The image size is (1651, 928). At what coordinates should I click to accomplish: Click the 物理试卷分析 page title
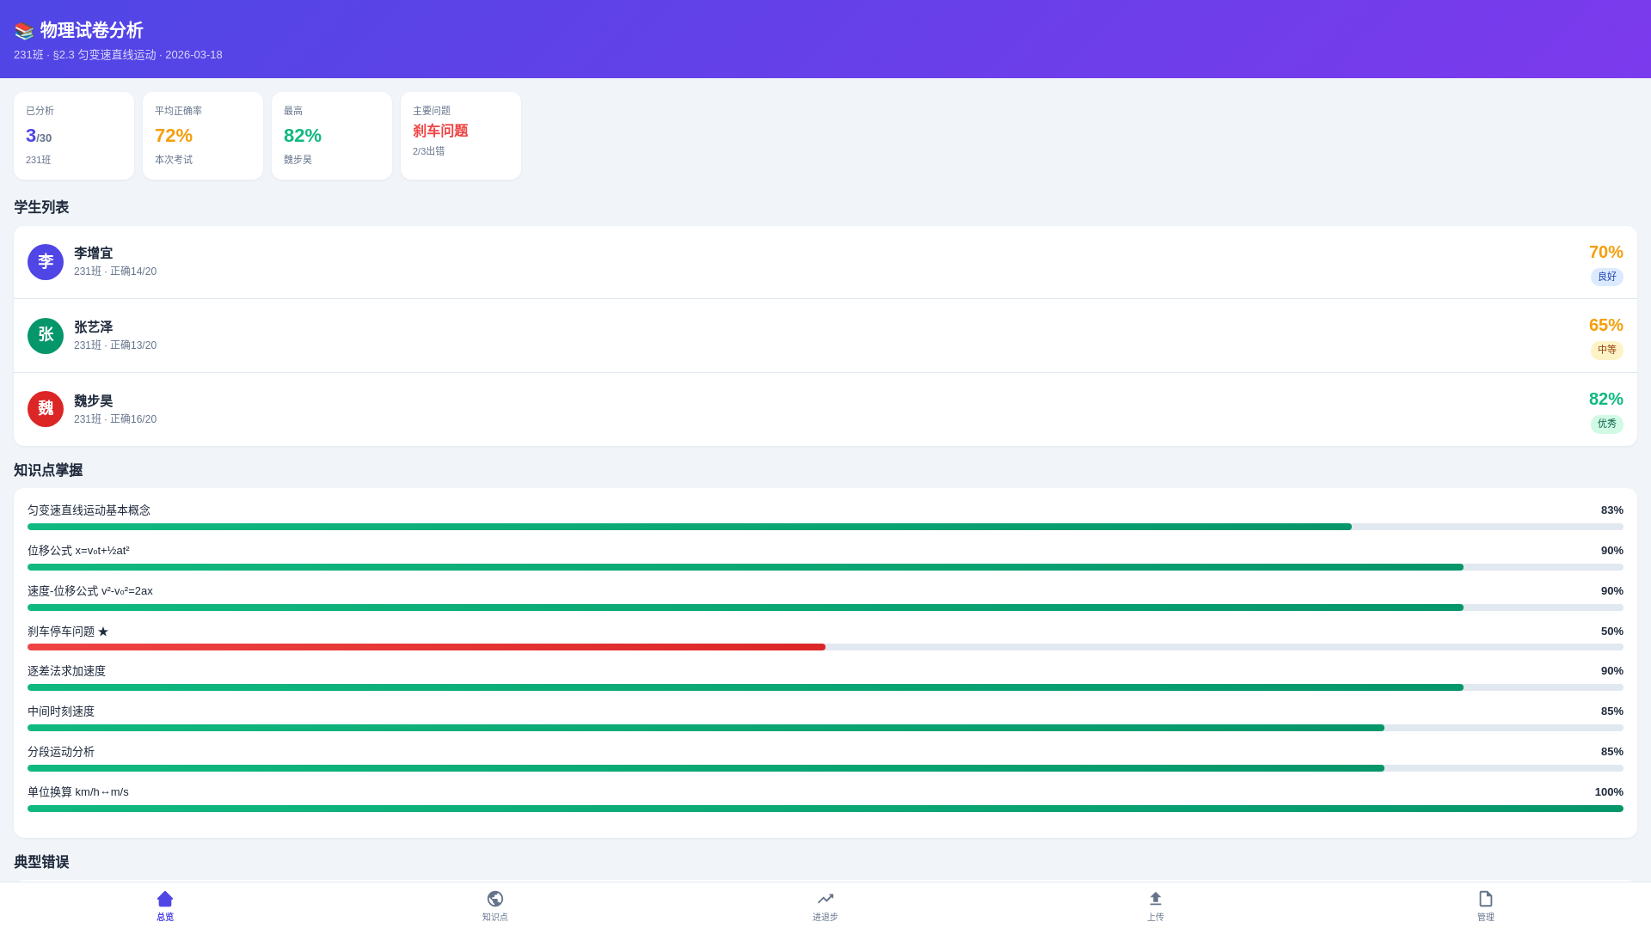click(91, 30)
